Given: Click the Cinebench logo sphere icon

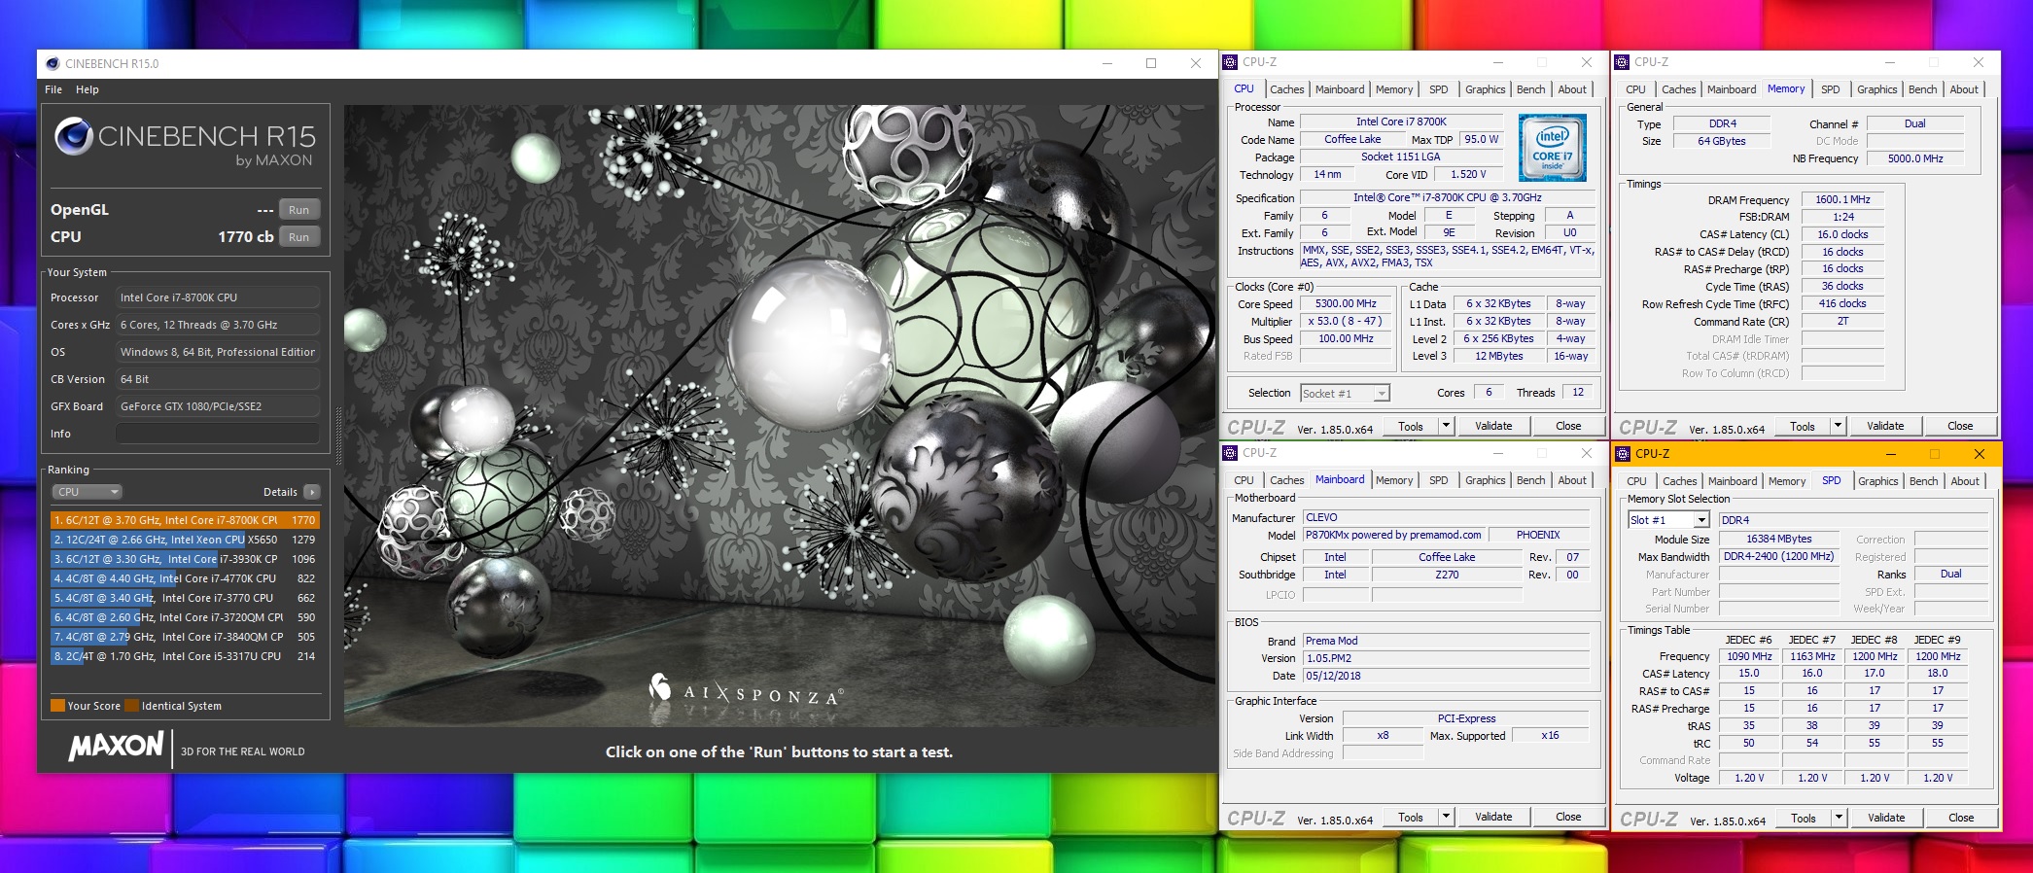Looking at the screenshot, I should [74, 136].
